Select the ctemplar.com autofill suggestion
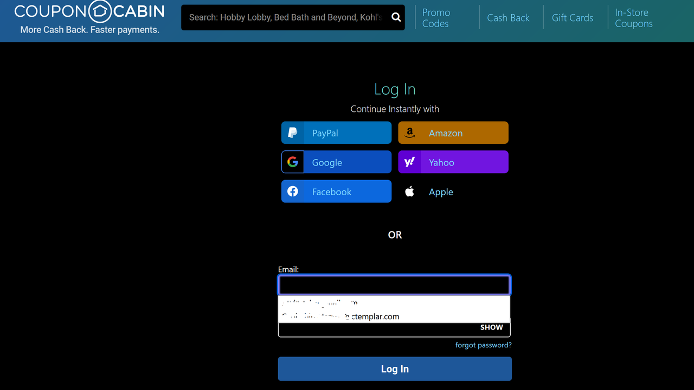 click(394, 316)
